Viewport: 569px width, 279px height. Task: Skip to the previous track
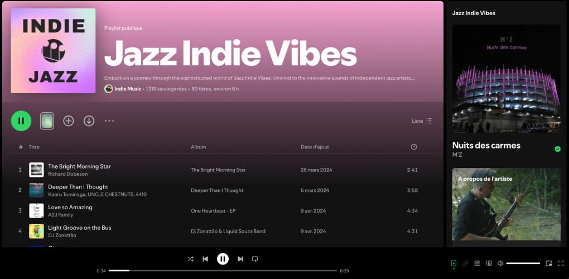(x=205, y=259)
